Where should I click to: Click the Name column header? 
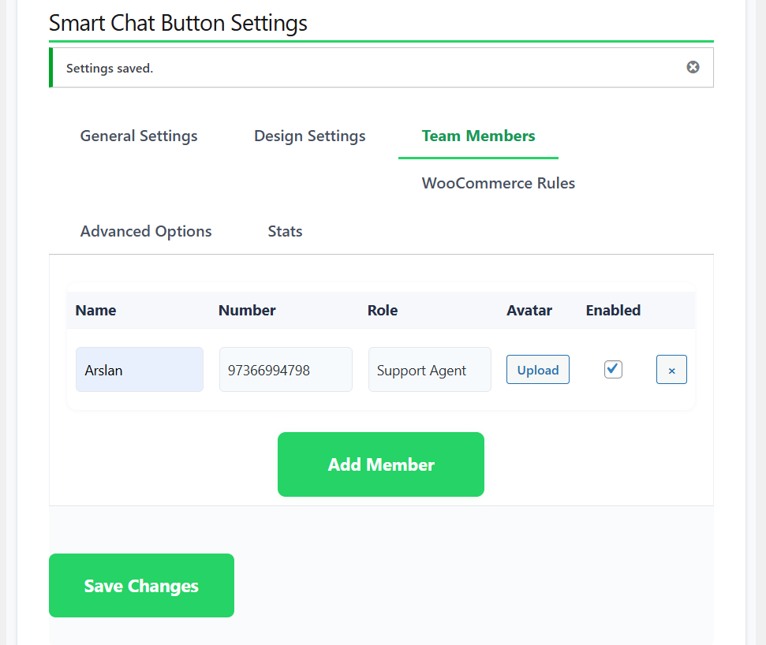(96, 310)
